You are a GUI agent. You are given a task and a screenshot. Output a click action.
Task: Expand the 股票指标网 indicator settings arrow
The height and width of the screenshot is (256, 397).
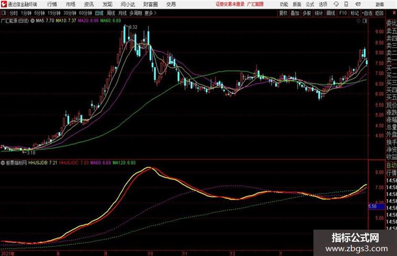coord(3,163)
